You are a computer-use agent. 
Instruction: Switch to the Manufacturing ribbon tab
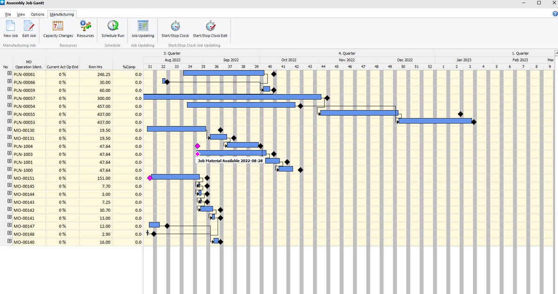pos(62,14)
